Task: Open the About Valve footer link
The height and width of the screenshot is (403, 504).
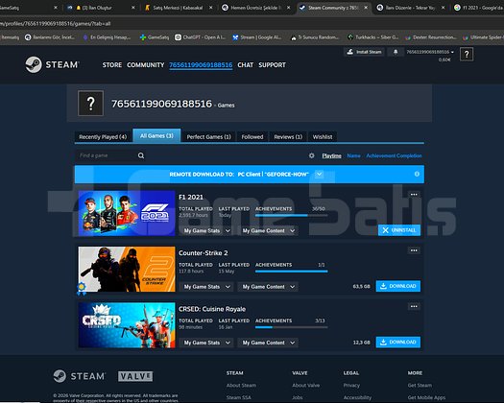Action: coord(305,385)
